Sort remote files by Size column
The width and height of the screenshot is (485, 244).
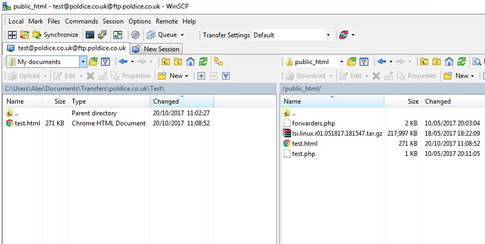[413, 101]
